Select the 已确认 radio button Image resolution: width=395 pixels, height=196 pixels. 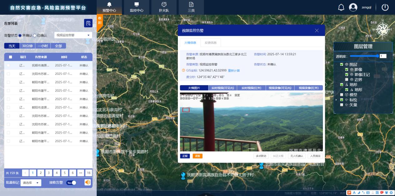pyautogui.click(x=35, y=36)
